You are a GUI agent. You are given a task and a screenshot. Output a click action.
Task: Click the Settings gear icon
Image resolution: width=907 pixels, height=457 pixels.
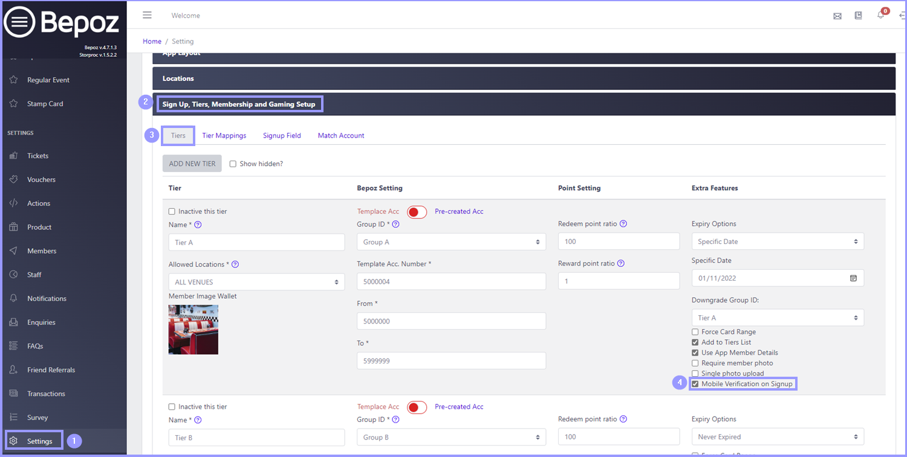coord(14,441)
